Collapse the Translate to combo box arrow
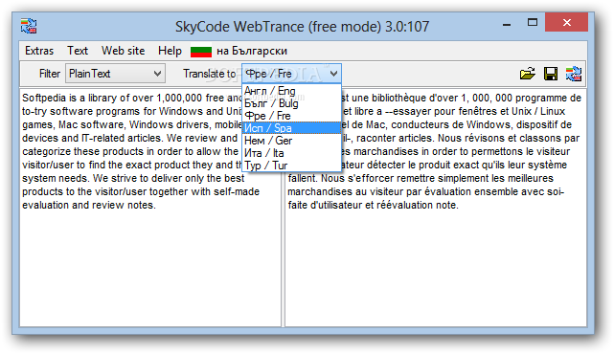This screenshot has width=614, height=354. pyautogui.click(x=333, y=74)
